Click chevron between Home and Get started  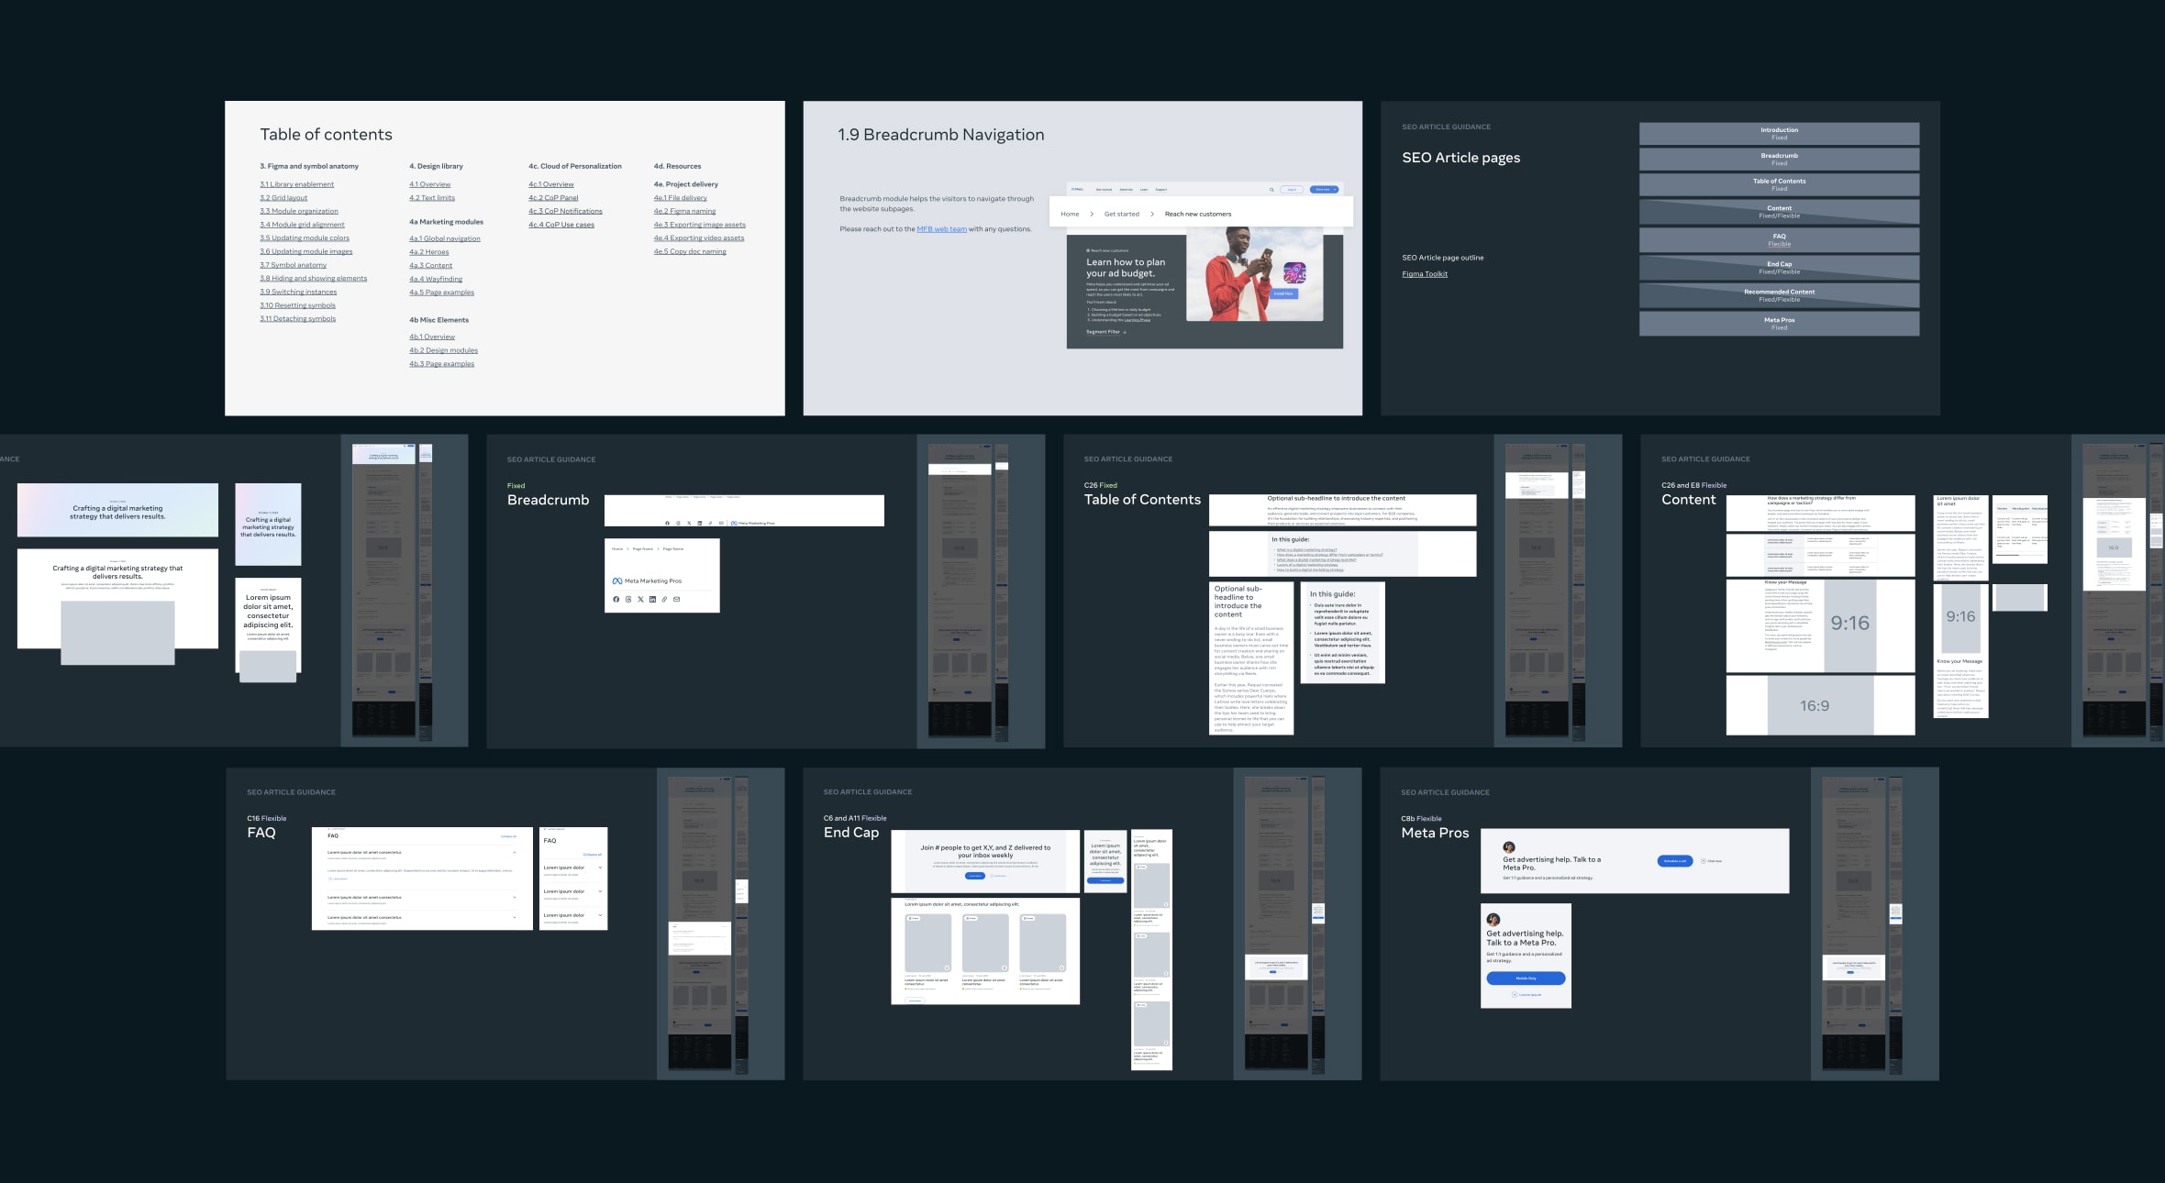tap(1092, 214)
